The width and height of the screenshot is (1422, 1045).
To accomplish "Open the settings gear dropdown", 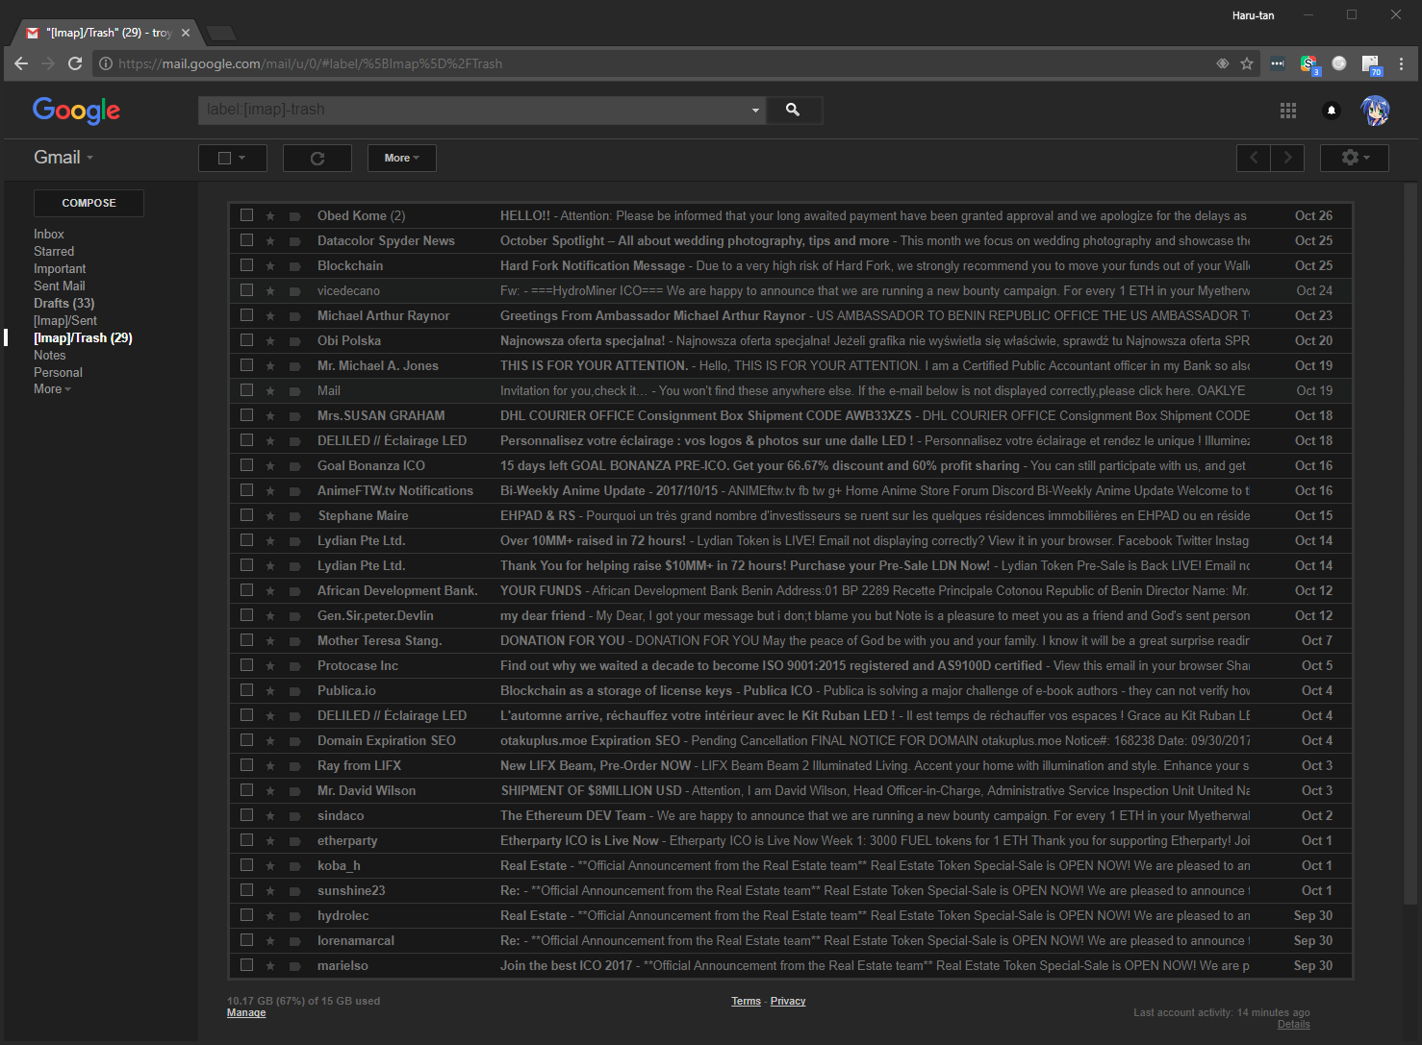I will pos(1355,158).
